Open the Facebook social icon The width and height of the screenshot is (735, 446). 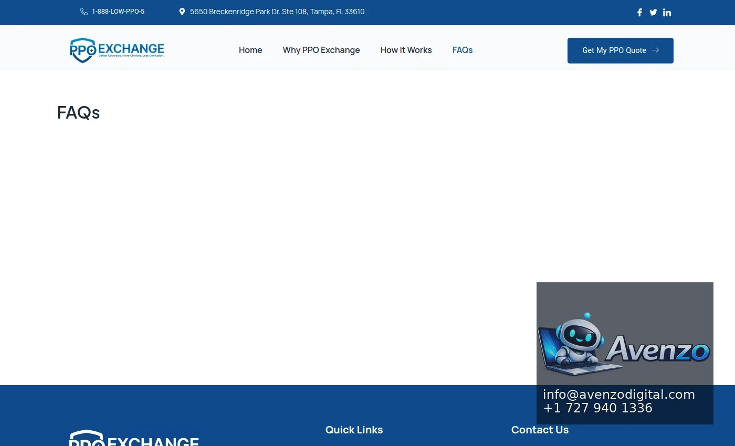[x=639, y=13]
